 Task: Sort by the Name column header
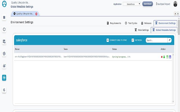(17, 49)
